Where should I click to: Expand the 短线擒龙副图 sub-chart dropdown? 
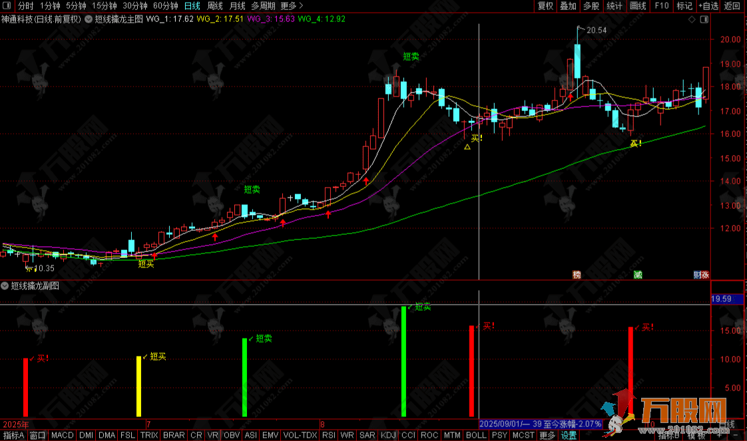coord(6,286)
